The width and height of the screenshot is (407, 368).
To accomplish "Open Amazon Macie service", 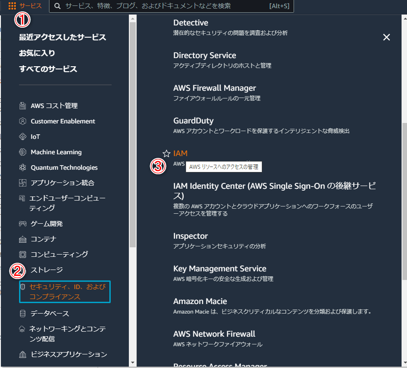I will tap(200, 301).
